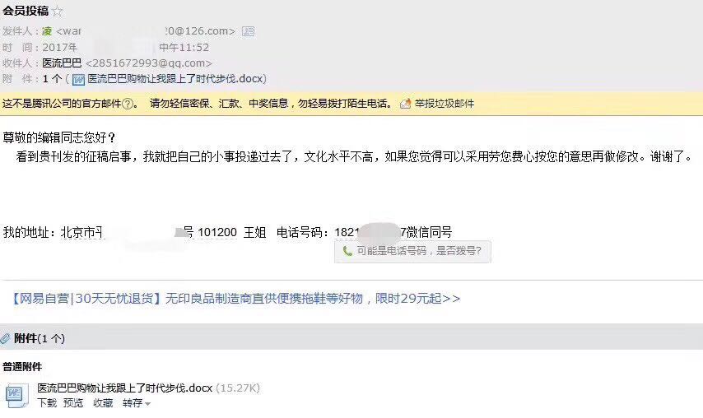This screenshot has height=418, width=703.
Task: Click the postal code 101200
Action: 217,232
